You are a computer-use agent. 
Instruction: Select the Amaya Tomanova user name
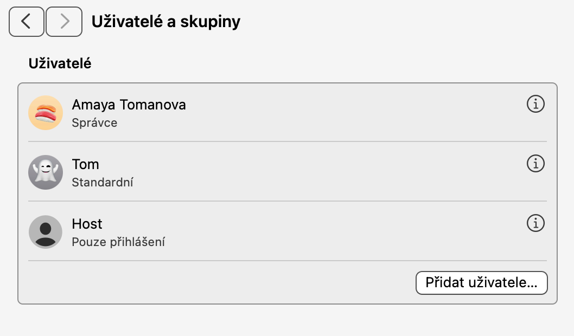[x=129, y=105]
